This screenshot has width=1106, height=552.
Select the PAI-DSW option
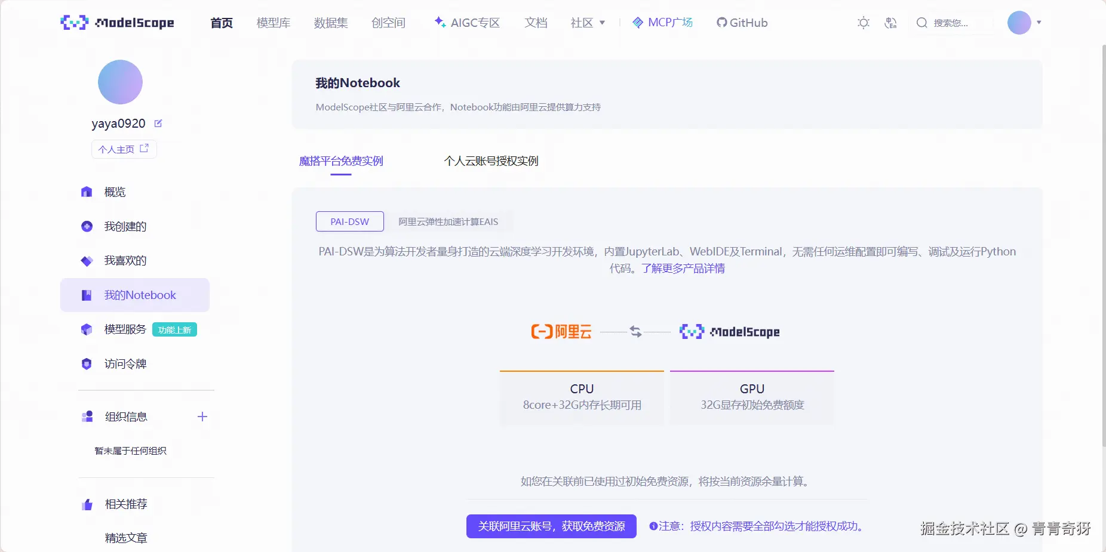click(350, 221)
